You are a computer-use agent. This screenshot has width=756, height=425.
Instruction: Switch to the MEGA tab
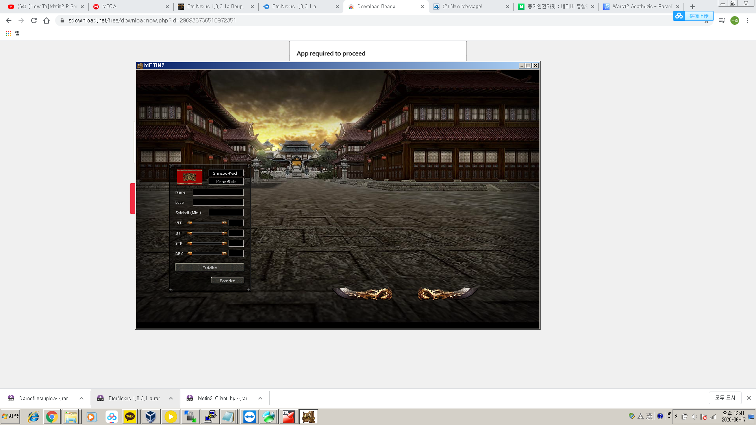130,7
